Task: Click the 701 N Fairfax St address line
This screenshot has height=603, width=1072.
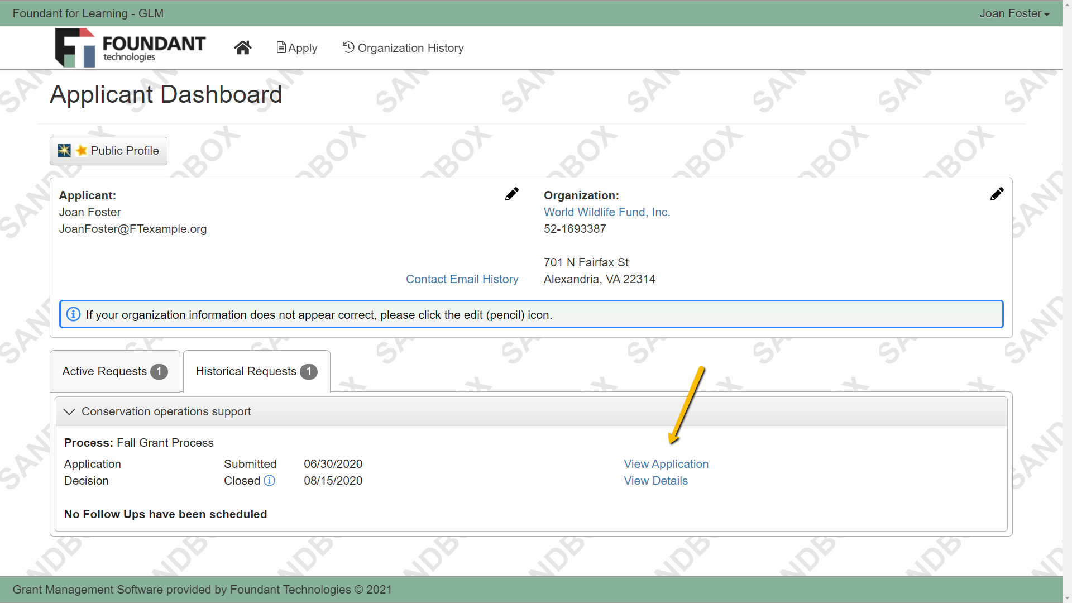Action: click(x=586, y=262)
